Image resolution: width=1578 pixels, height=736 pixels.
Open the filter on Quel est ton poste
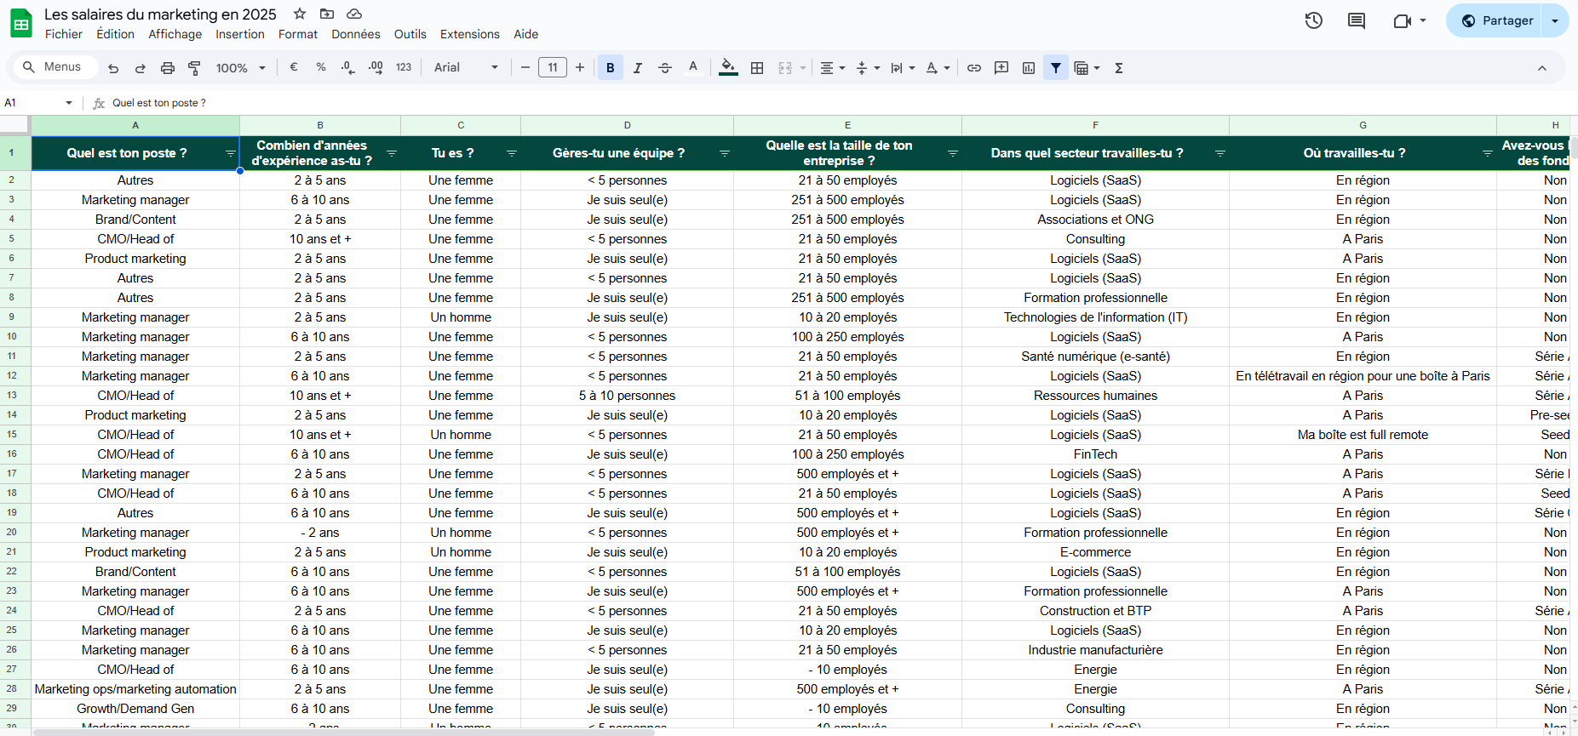(x=230, y=153)
